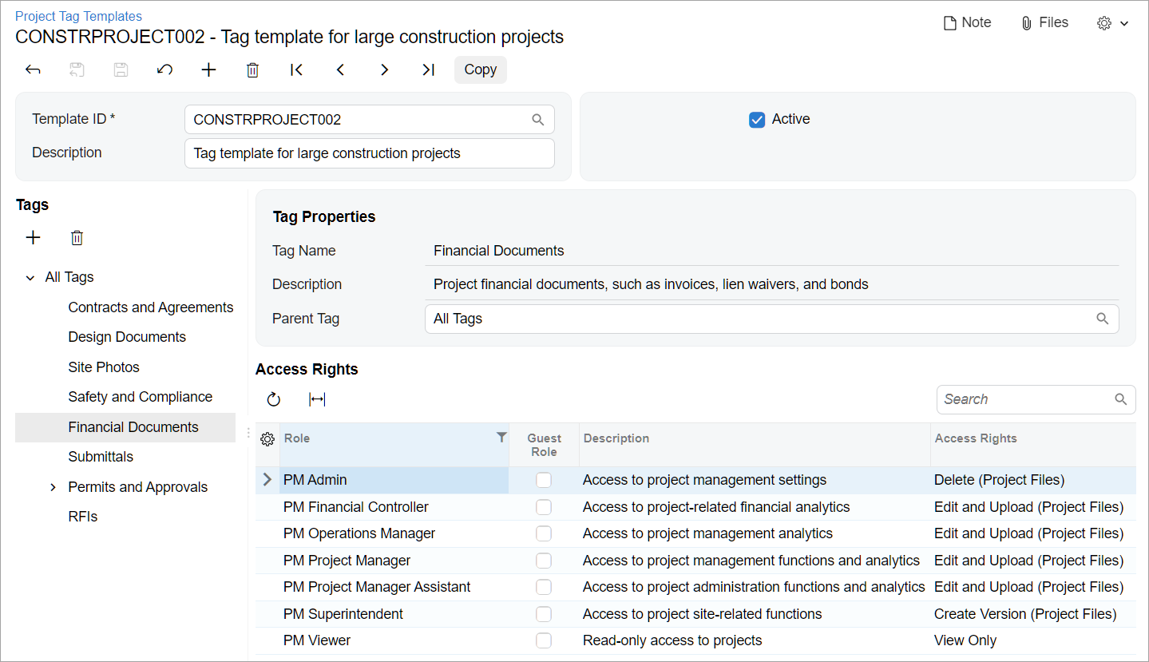Select Site Photos tag

pos(104,367)
